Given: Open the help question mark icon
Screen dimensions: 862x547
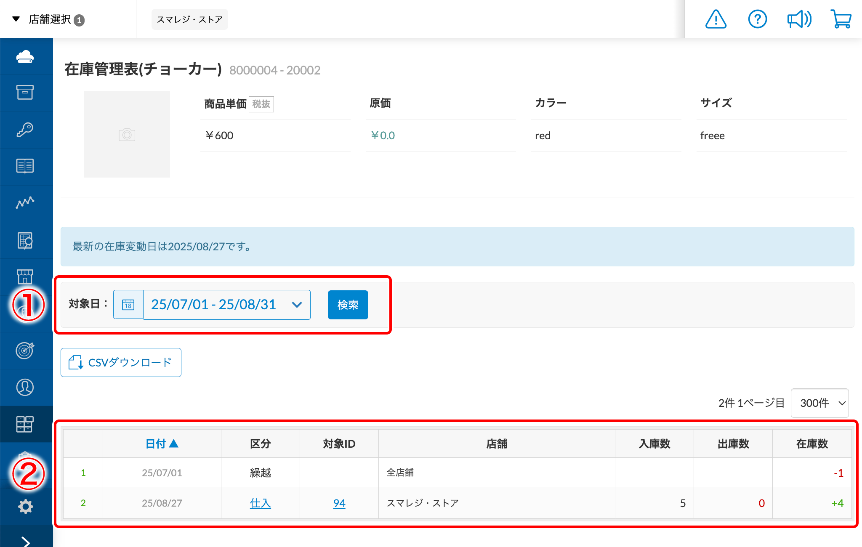Looking at the screenshot, I should pyautogui.click(x=757, y=19).
